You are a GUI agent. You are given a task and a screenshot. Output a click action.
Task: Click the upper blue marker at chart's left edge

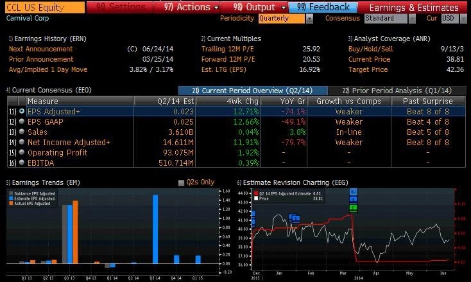point(253,215)
